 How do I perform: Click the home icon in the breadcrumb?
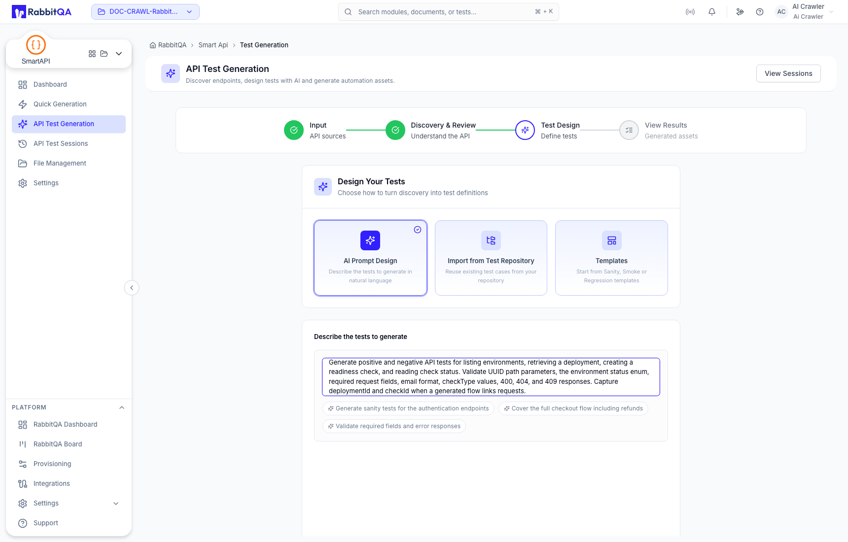(153, 45)
